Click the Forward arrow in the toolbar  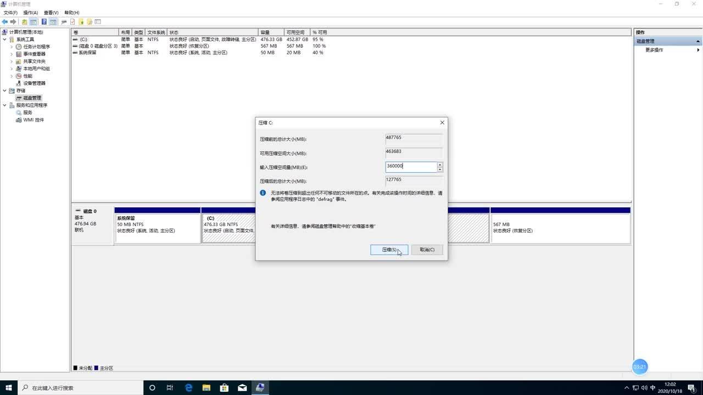13,22
